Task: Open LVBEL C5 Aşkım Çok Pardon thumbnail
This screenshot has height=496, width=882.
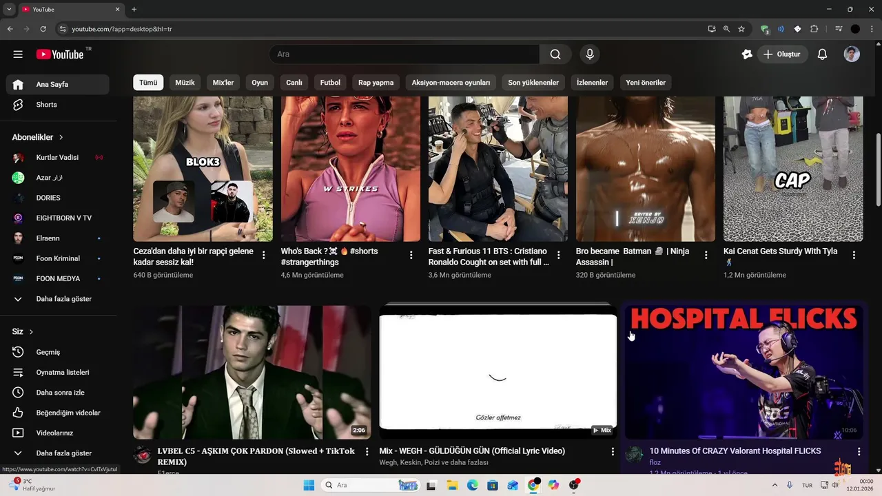Action: (x=252, y=373)
